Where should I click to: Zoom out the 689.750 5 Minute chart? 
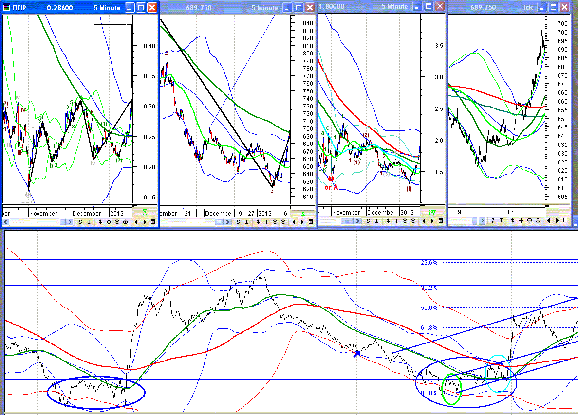[275, 222]
